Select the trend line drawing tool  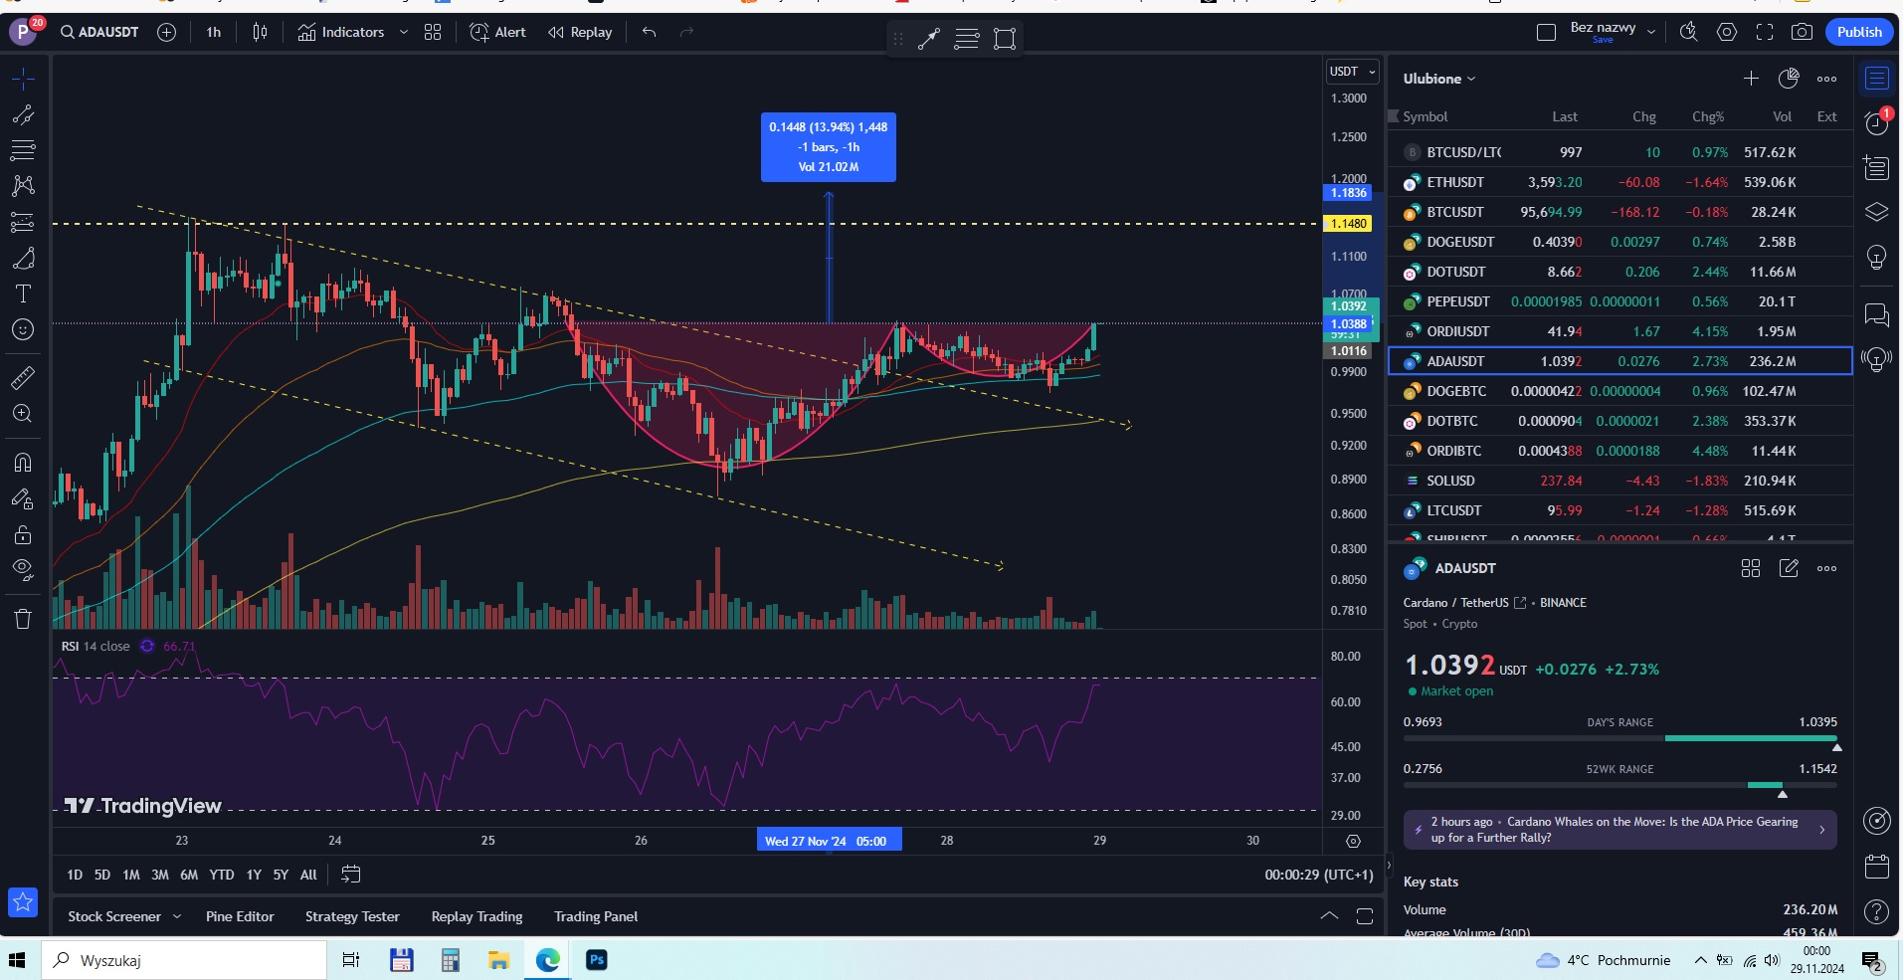click(x=23, y=114)
